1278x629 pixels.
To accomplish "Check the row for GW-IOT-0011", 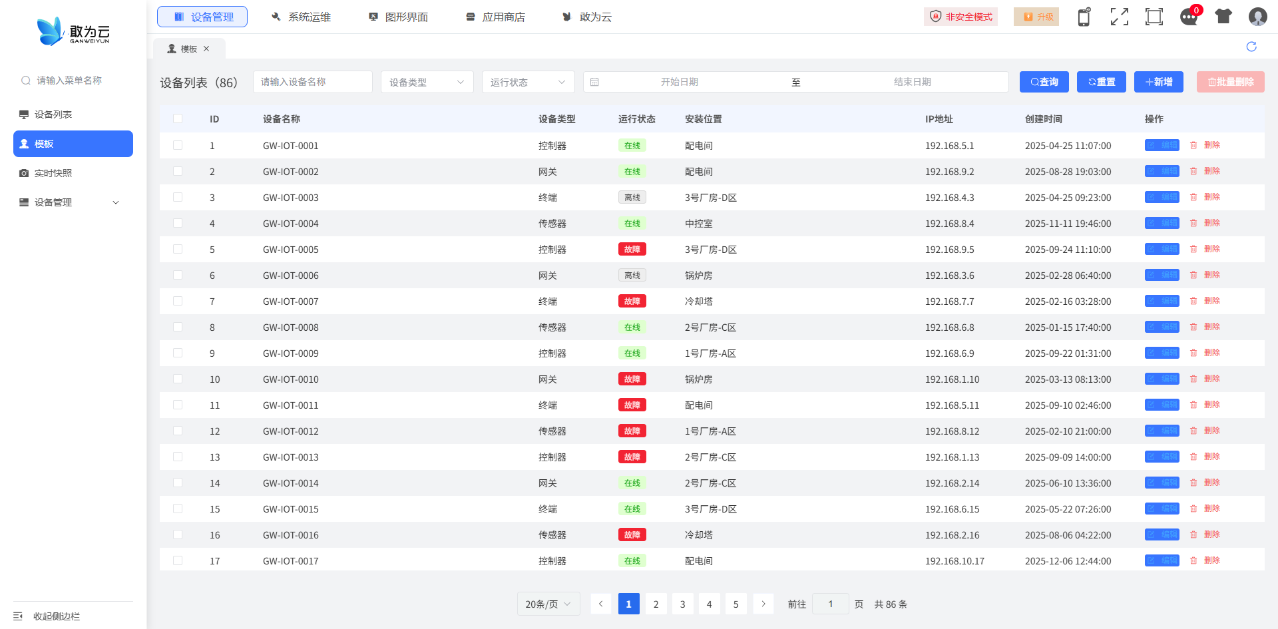I will point(178,405).
